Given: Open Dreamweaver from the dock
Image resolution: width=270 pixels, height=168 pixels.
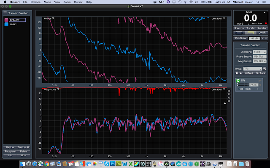Looking at the screenshot, I should [119, 164].
